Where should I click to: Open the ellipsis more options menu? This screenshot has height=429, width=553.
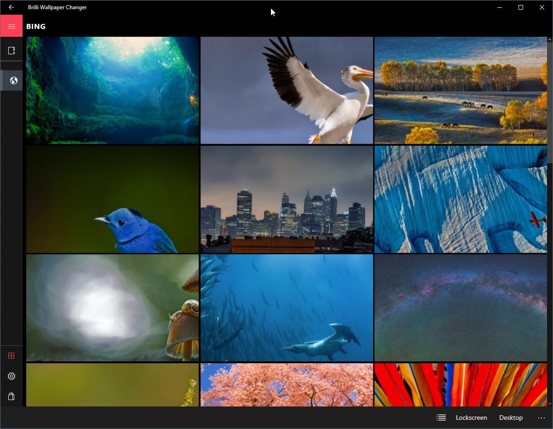click(541, 417)
